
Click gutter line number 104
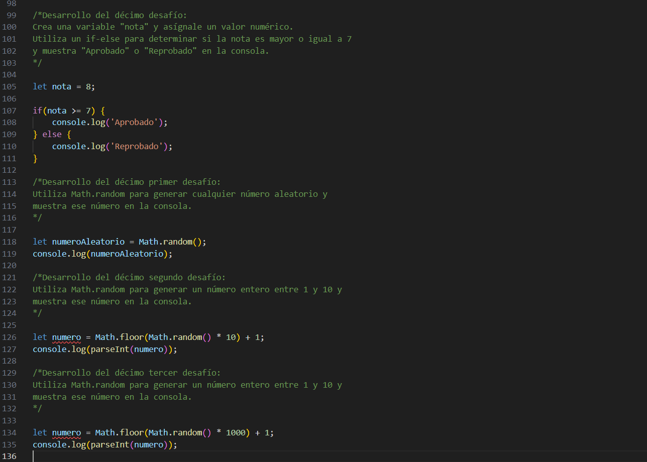point(10,74)
